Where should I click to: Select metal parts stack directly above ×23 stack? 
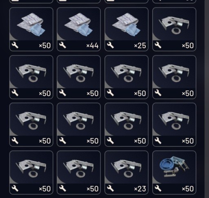[127, 125]
